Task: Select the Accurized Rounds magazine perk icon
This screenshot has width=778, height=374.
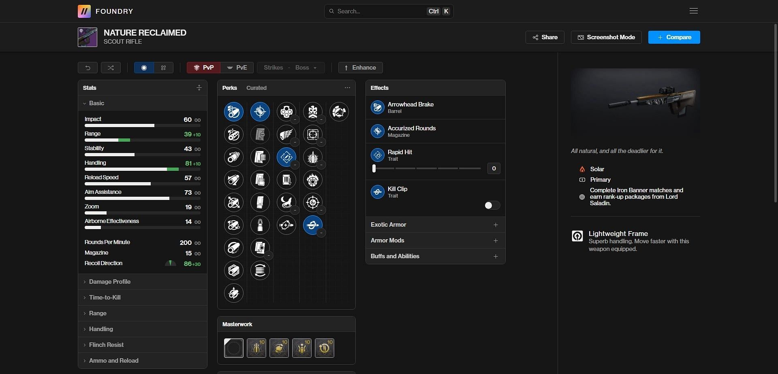Action: pos(260,112)
